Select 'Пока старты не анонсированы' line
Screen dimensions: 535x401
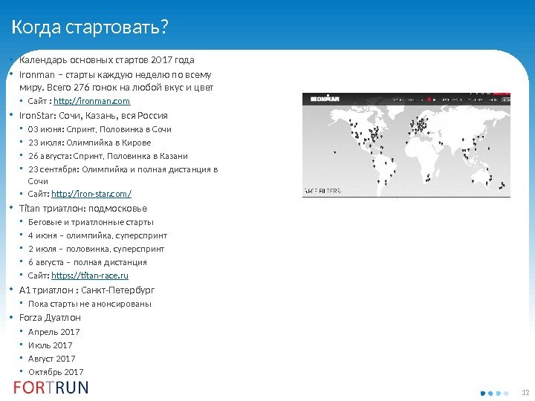click(89, 304)
